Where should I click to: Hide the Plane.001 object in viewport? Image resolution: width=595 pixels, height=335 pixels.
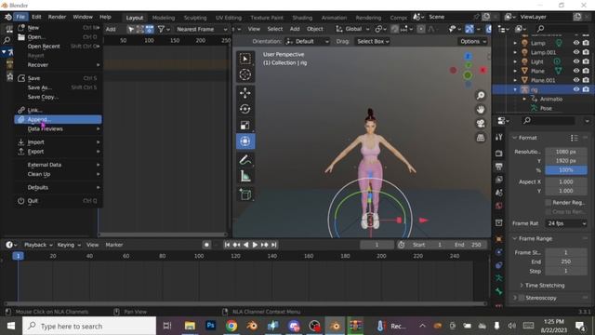[x=576, y=80]
